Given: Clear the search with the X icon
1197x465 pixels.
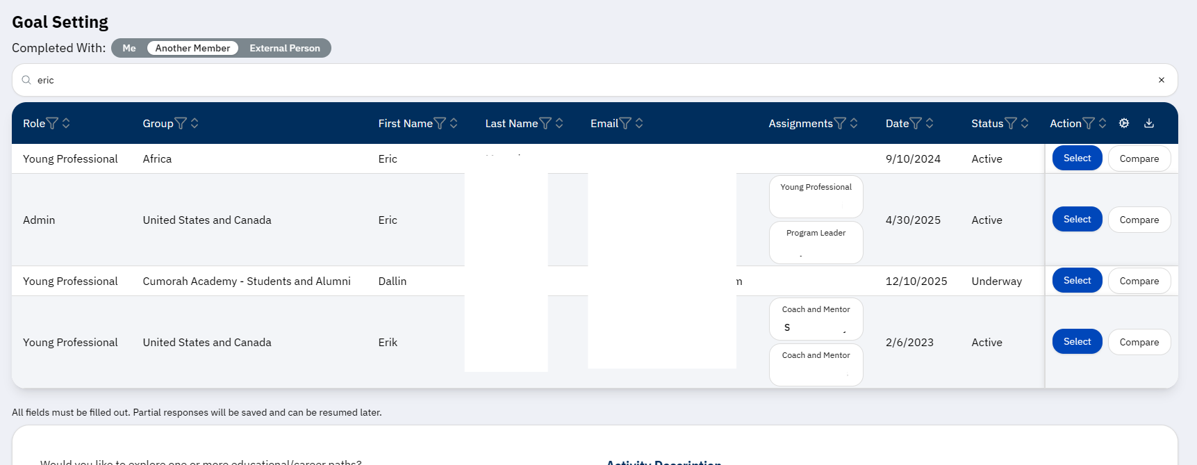Looking at the screenshot, I should click(1161, 80).
